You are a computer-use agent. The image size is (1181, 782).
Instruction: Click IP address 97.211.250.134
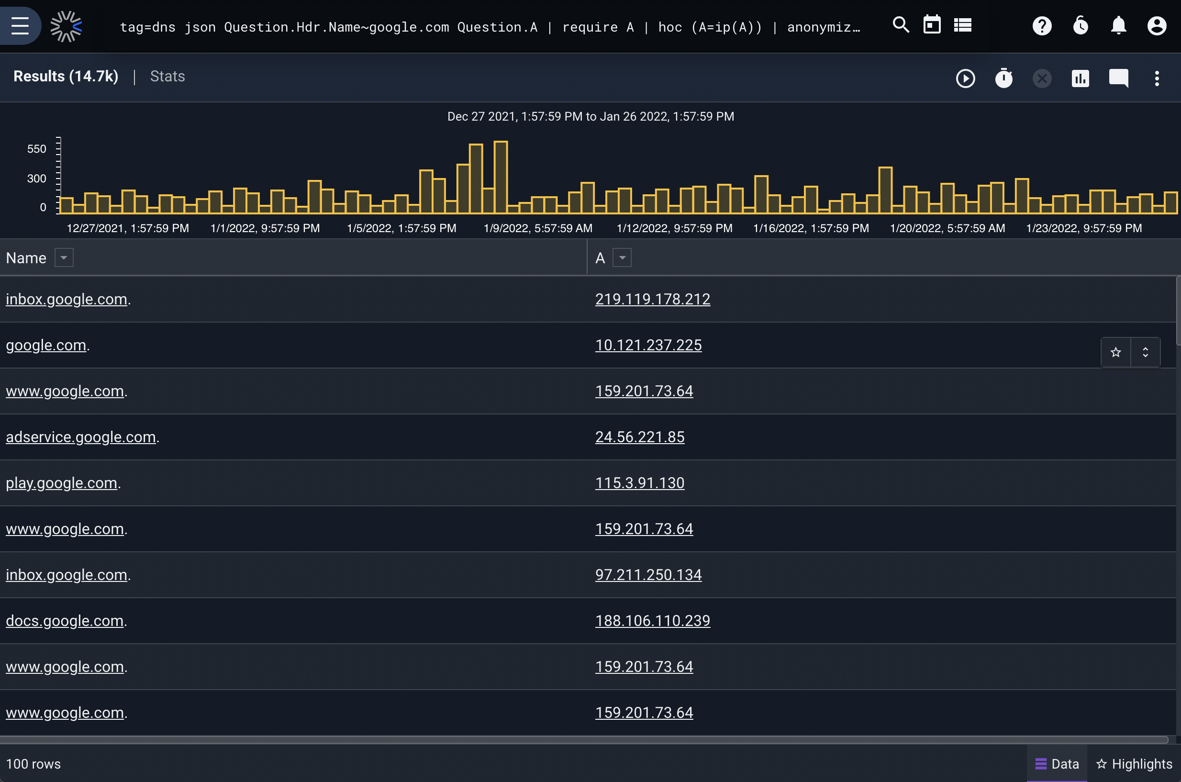pyautogui.click(x=648, y=574)
